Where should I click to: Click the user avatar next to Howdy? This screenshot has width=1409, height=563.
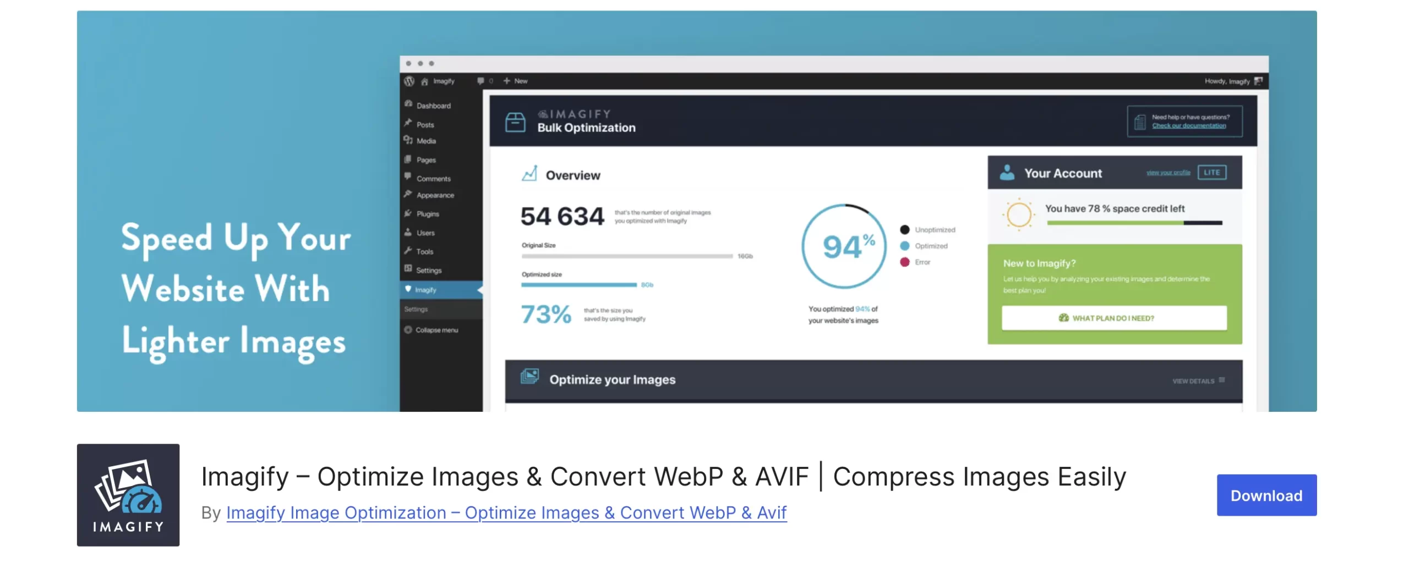click(x=1258, y=81)
